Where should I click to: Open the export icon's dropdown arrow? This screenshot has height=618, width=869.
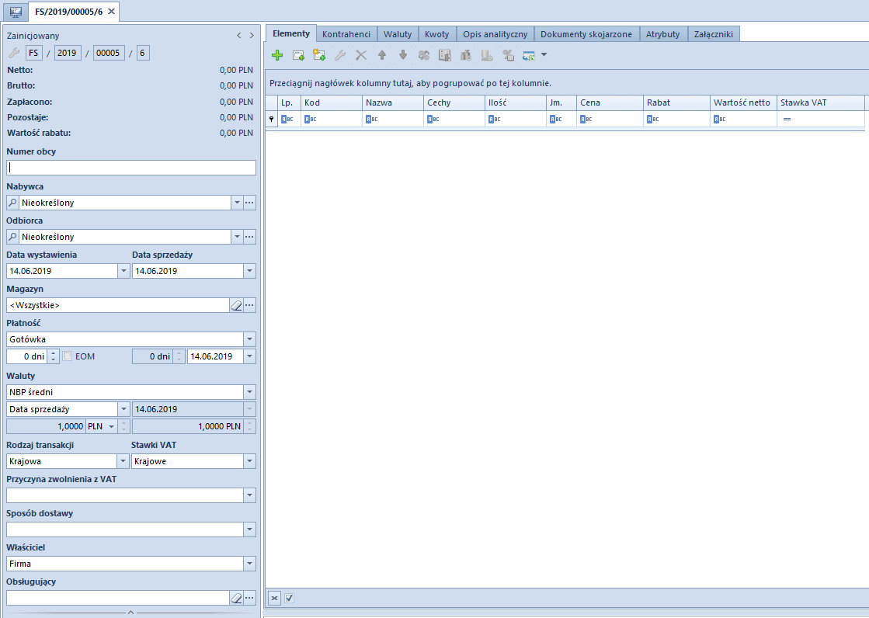[x=544, y=54]
